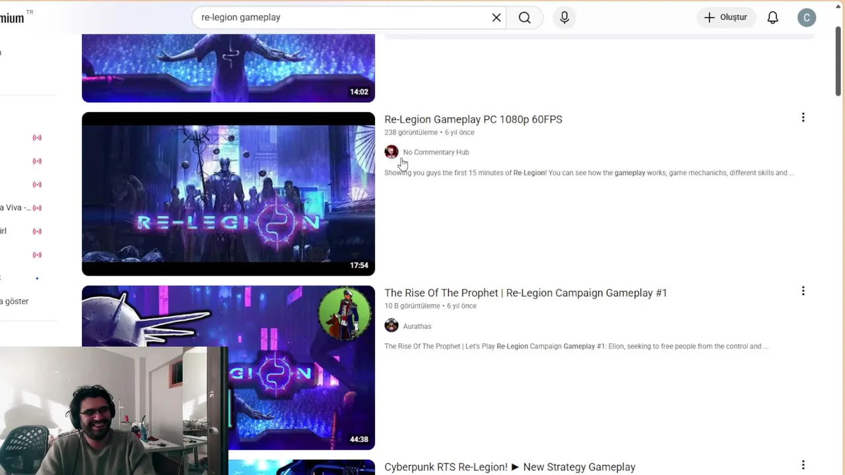Expand sidebar with 'göster' link
Image resolution: width=845 pixels, height=475 pixels.
[16, 301]
